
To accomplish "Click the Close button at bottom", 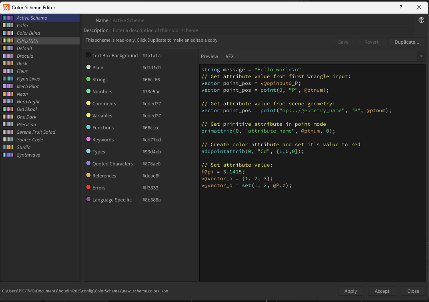I will click(x=413, y=291).
